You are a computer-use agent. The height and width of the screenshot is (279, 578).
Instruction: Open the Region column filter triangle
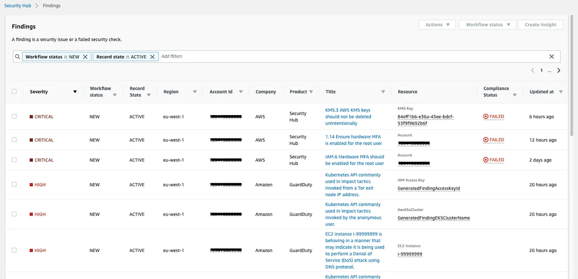click(195, 92)
